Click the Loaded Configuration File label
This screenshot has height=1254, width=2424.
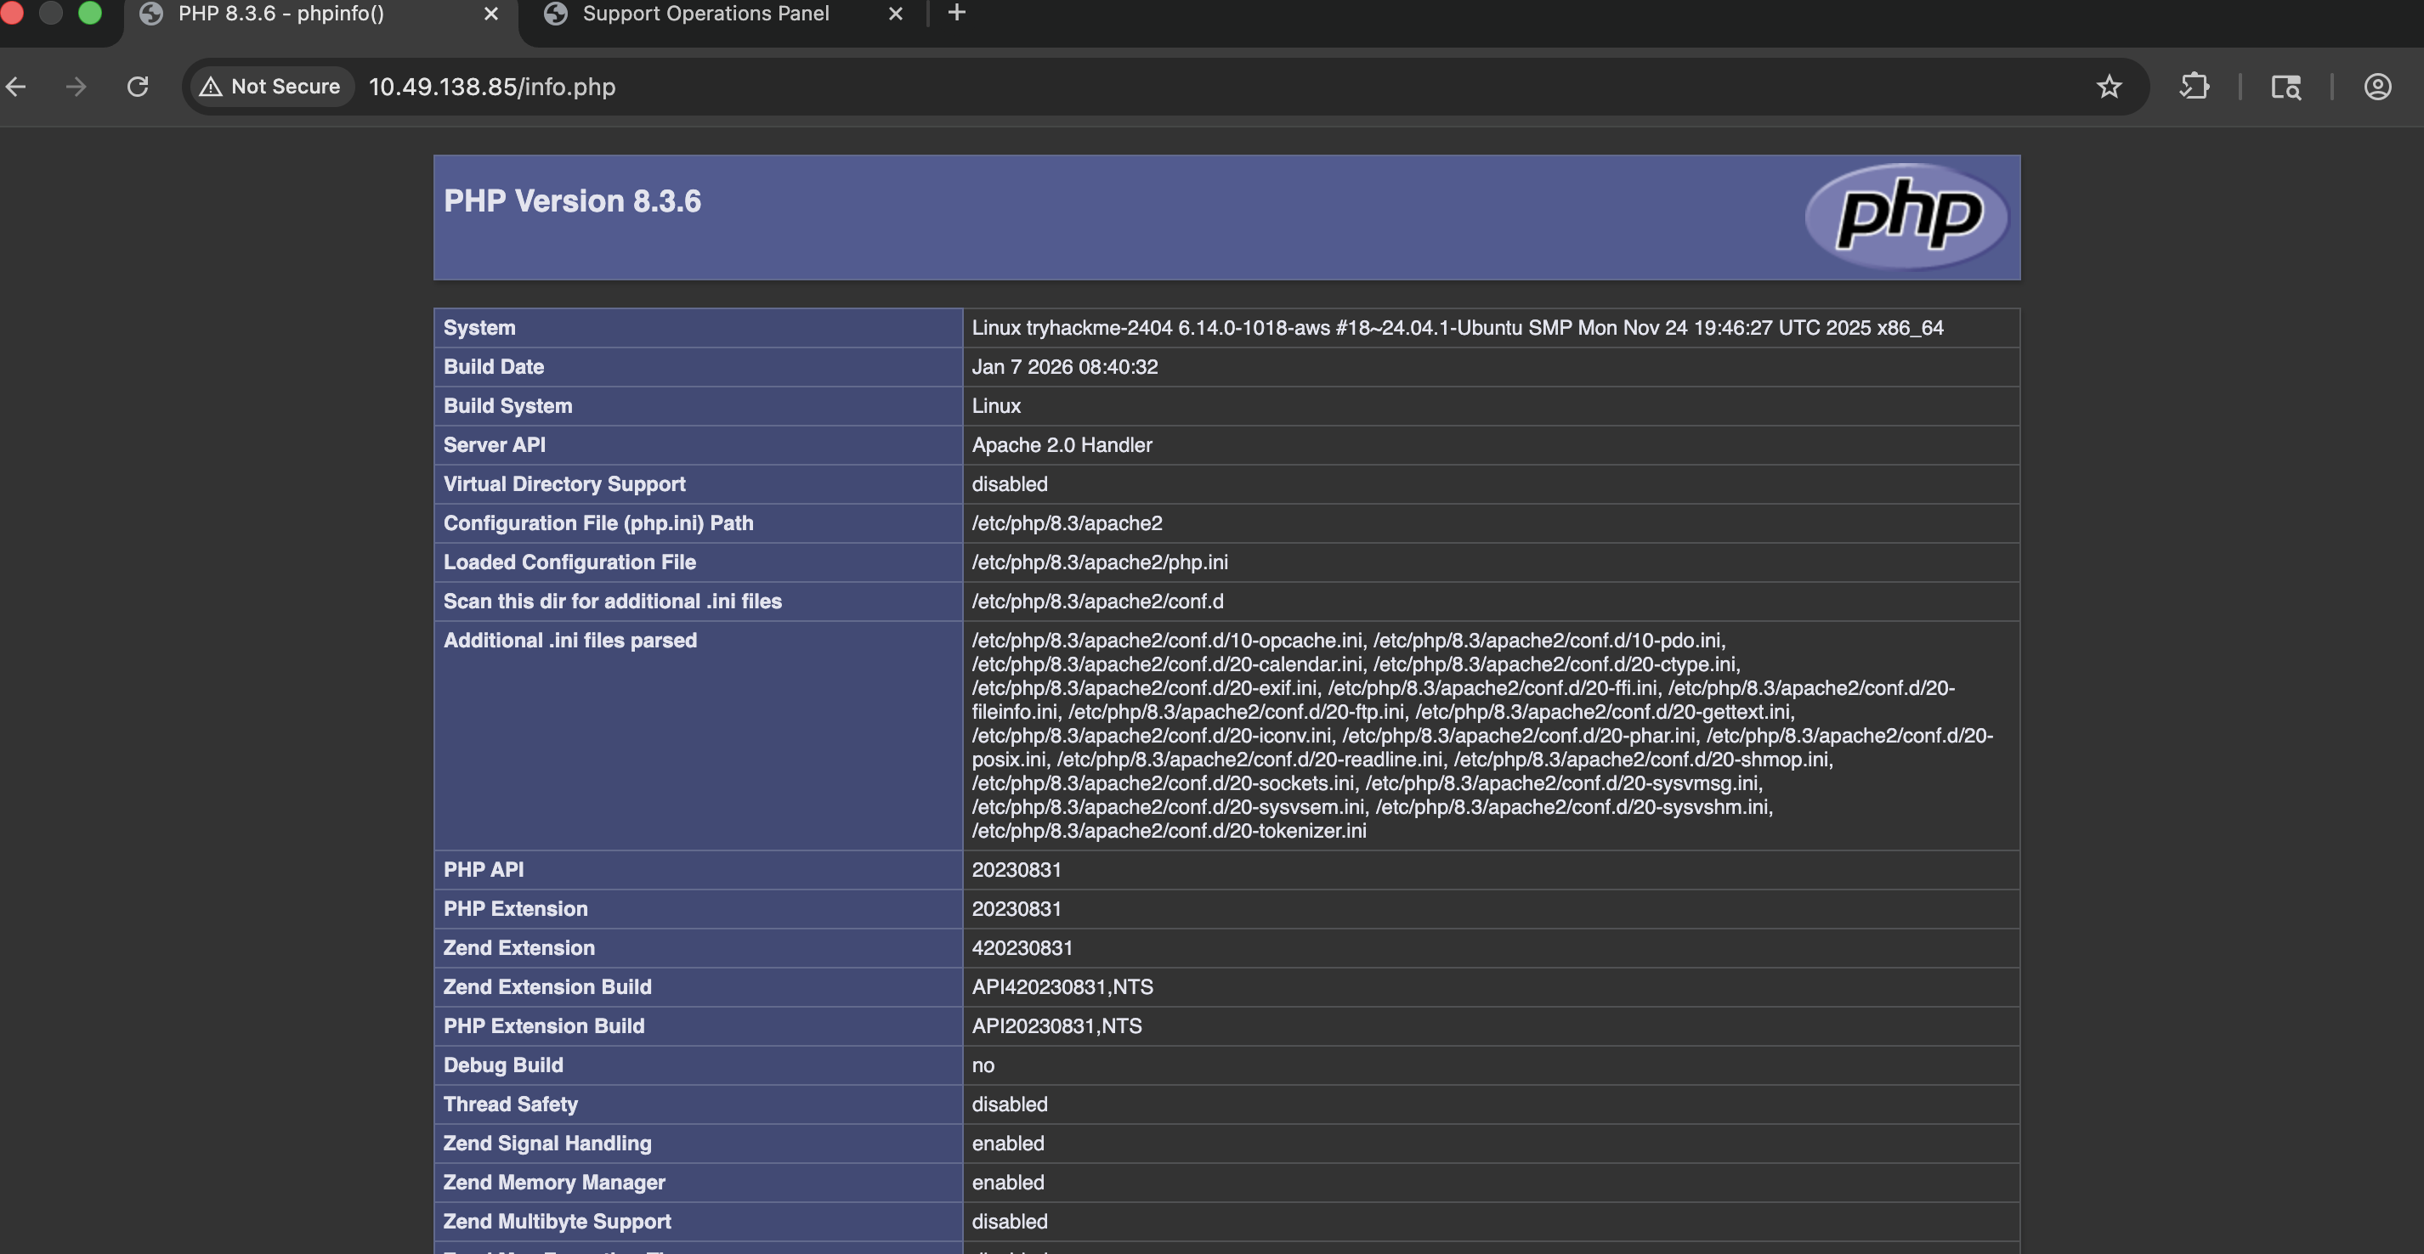point(569,562)
